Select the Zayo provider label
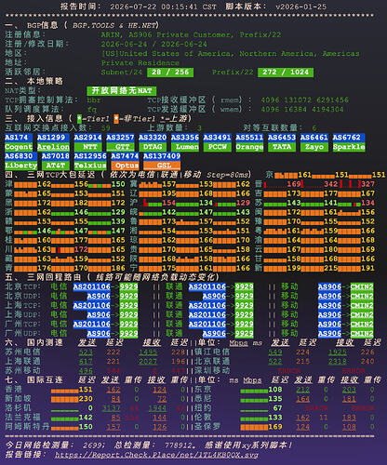This screenshot has height=465, width=387. click(314, 147)
